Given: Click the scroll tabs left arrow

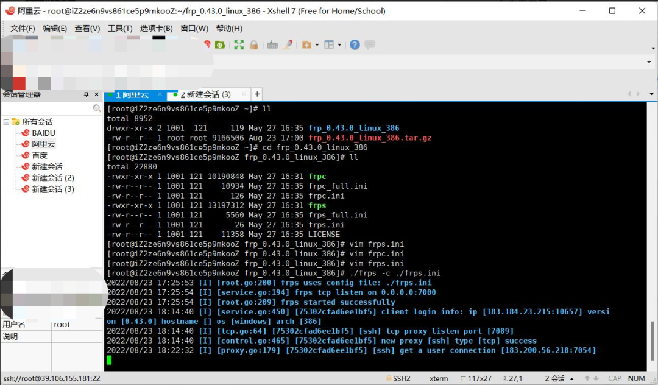Looking at the screenshot, I should (x=629, y=94).
